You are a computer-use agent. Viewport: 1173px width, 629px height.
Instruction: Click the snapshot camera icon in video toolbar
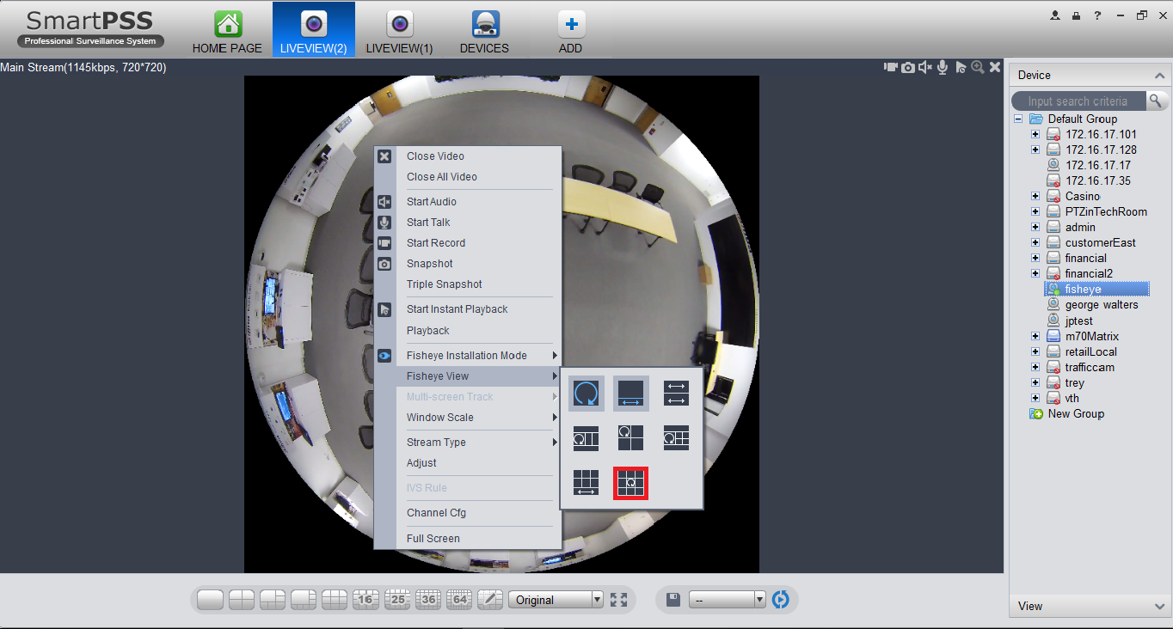click(x=908, y=67)
